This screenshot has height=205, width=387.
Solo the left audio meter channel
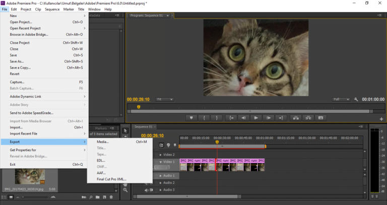[372, 196]
